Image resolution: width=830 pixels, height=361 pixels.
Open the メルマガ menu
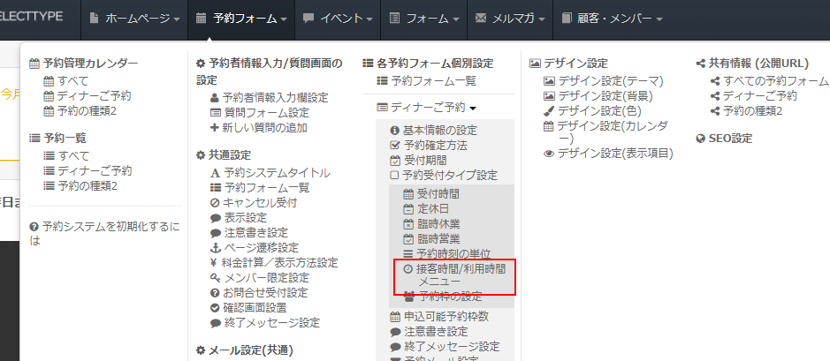509,18
